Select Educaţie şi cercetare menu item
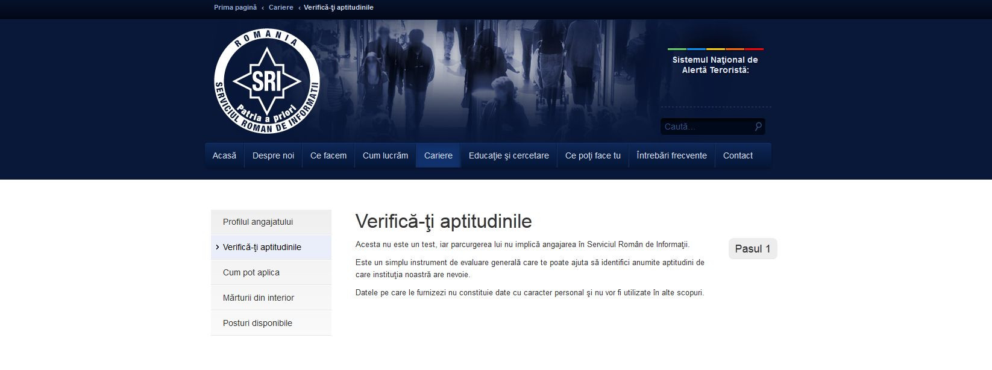The height and width of the screenshot is (370, 992). coord(509,155)
